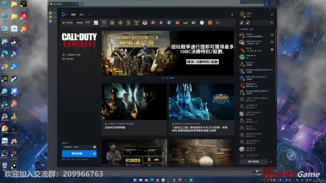The image size is (326, 183).
Task: Open the COD Points coins card
Action: (201, 153)
